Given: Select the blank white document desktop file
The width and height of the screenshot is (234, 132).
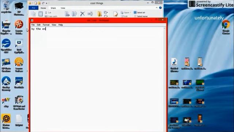Looking at the screenshot, I should [x=19, y=120].
